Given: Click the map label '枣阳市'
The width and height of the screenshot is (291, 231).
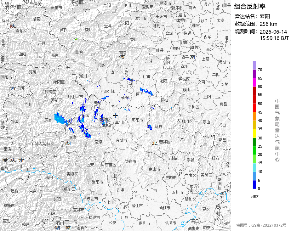Looking at the screenshot, I should click(137, 120).
